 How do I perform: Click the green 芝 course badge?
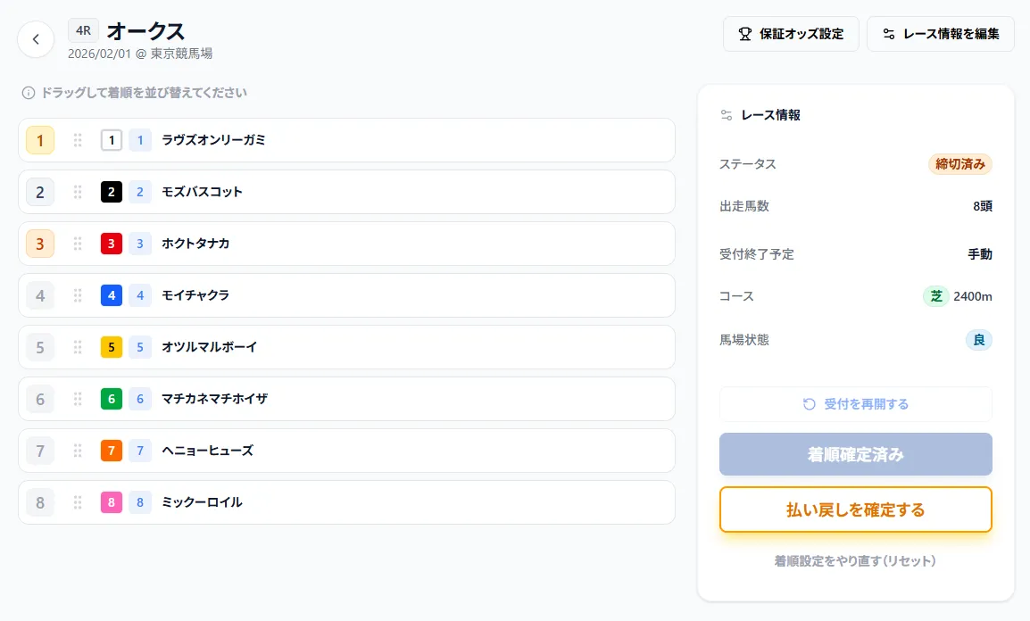point(935,295)
